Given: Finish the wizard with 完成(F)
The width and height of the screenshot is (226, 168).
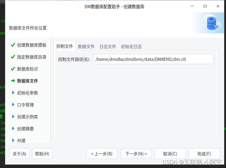Looking at the screenshot, I should pyautogui.click(x=204, y=154).
